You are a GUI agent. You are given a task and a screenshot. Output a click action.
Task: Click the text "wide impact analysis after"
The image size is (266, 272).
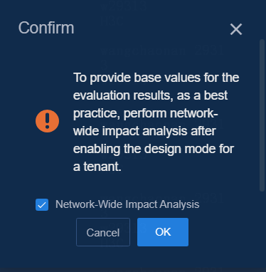[x=144, y=131]
